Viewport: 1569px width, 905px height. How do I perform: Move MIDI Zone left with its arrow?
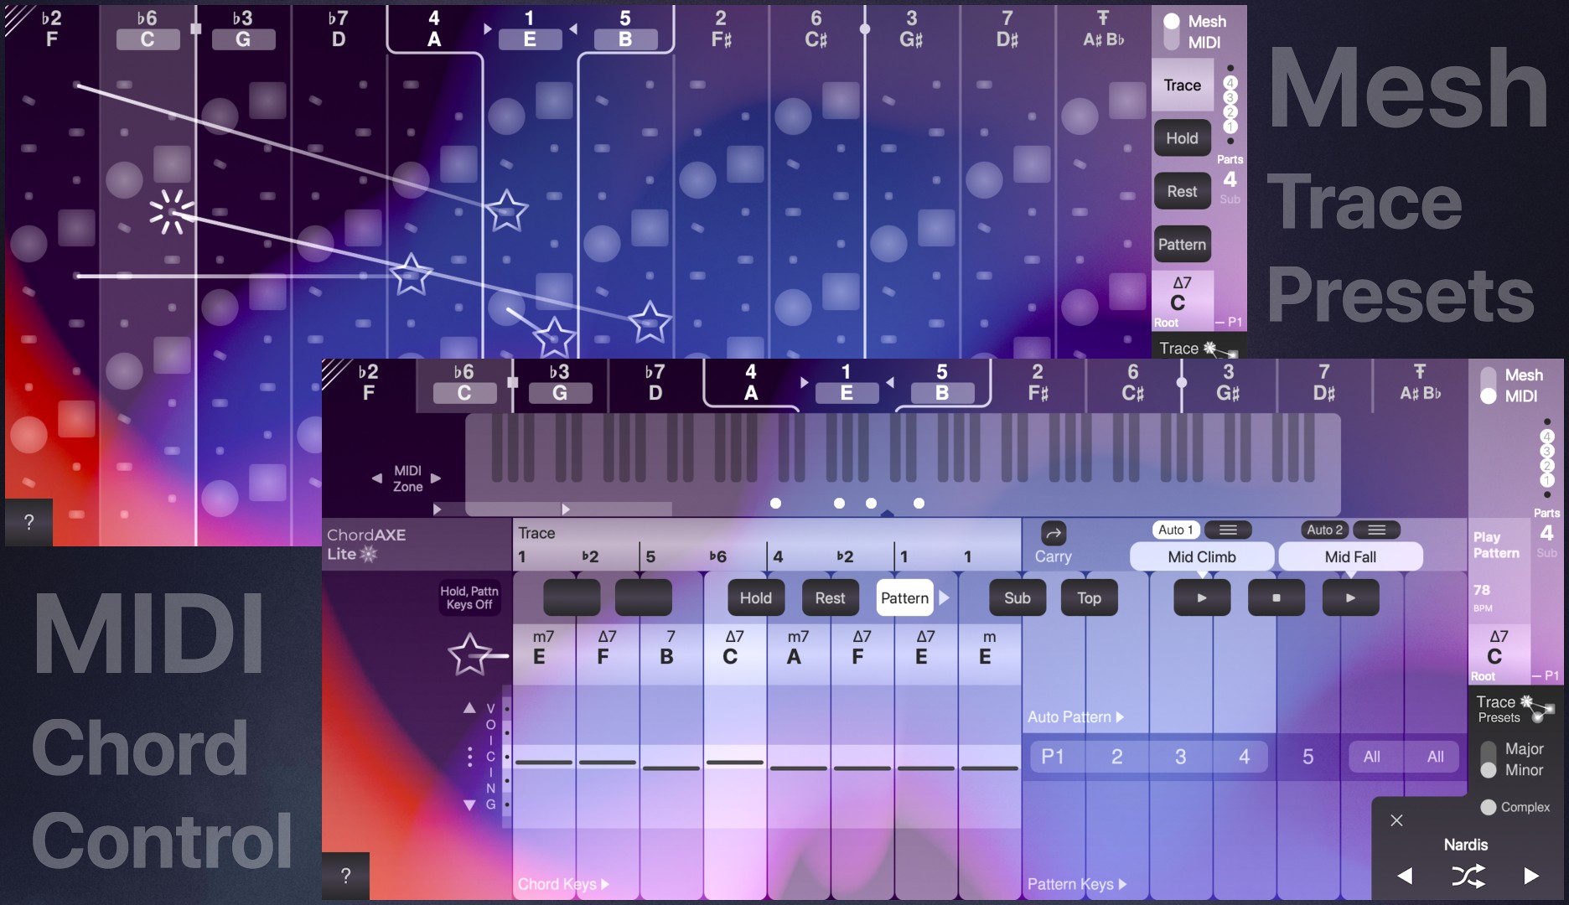[377, 478]
